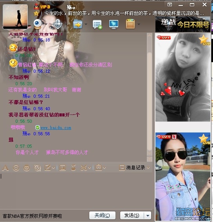Open the lower sunglasses QQ show image
Image resolution: width=213 pixels, height=222 pixels.
click(183, 176)
